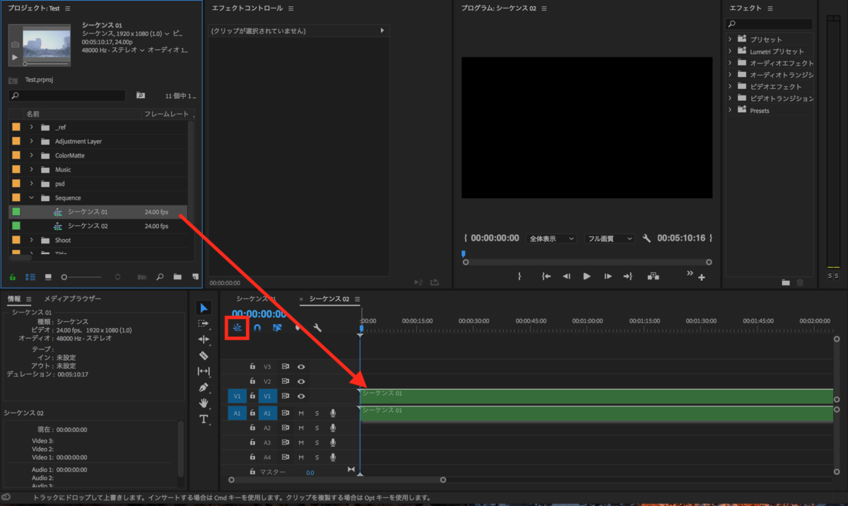Enable voice-over record on track A1

(x=332, y=413)
